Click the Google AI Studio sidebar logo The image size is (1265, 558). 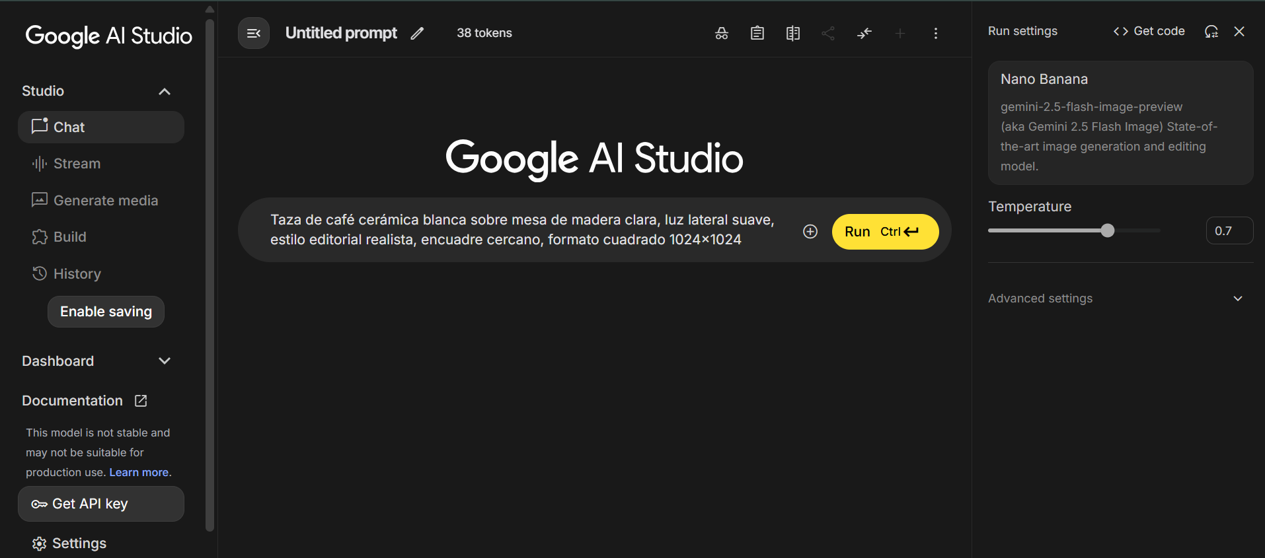tap(109, 36)
